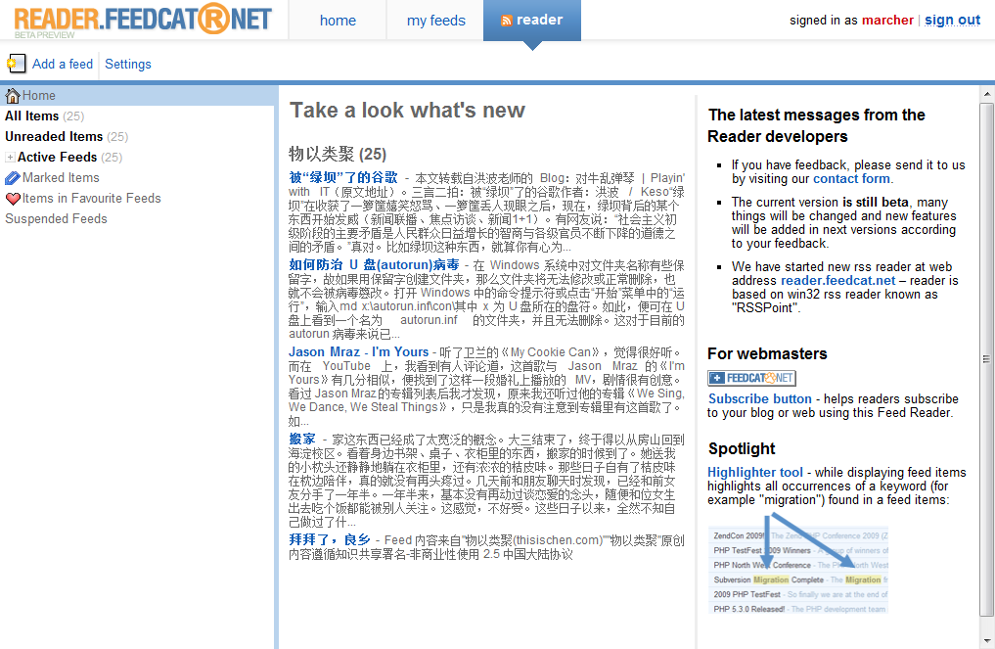
Task: Open the Highlighter tool link
Action: tap(755, 473)
